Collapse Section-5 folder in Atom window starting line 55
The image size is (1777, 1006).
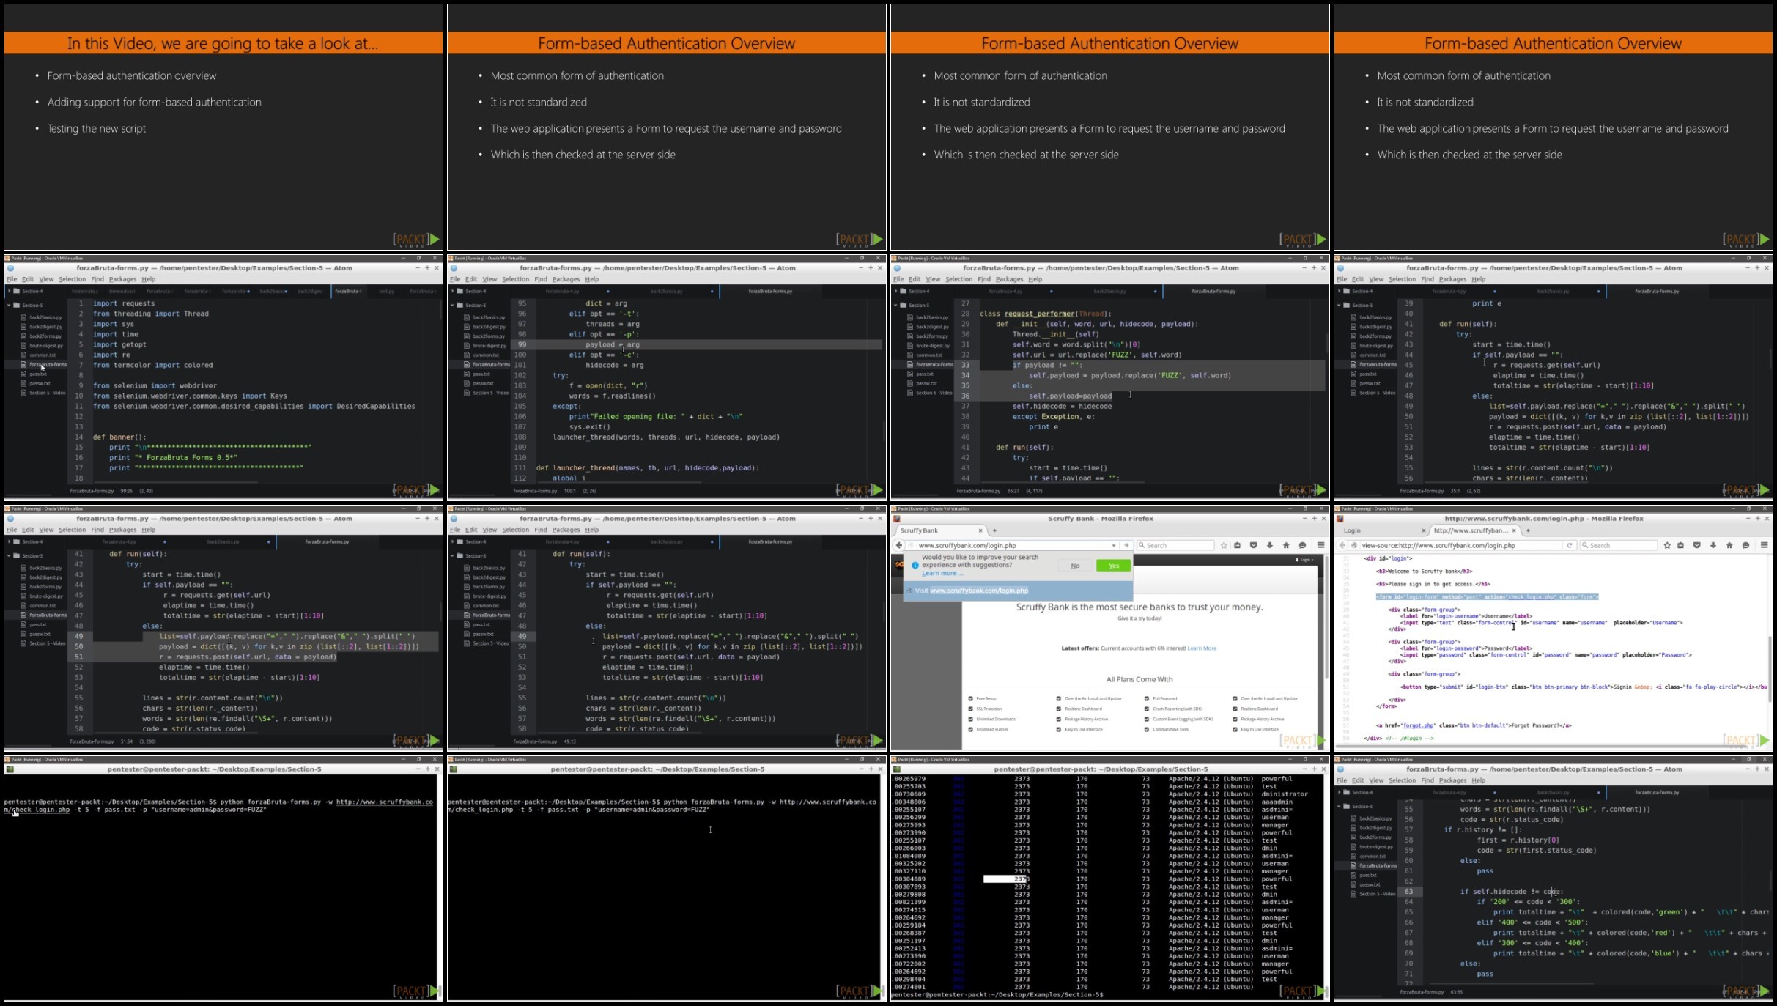[x=1339, y=806]
